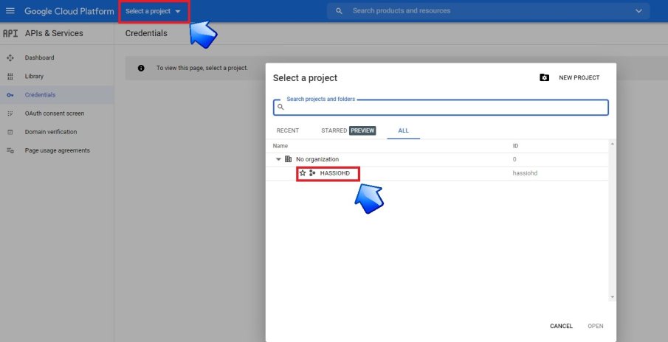Viewport: 668px width, 342px height.
Task: Open Page usage agreements
Action: [57, 150]
